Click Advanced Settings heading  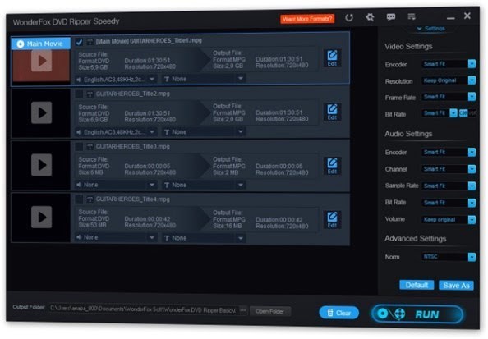pyautogui.click(x=416, y=239)
